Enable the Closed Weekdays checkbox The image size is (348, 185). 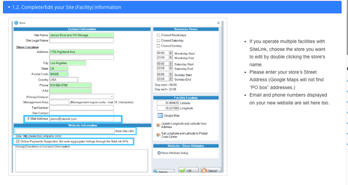[x=158, y=35]
